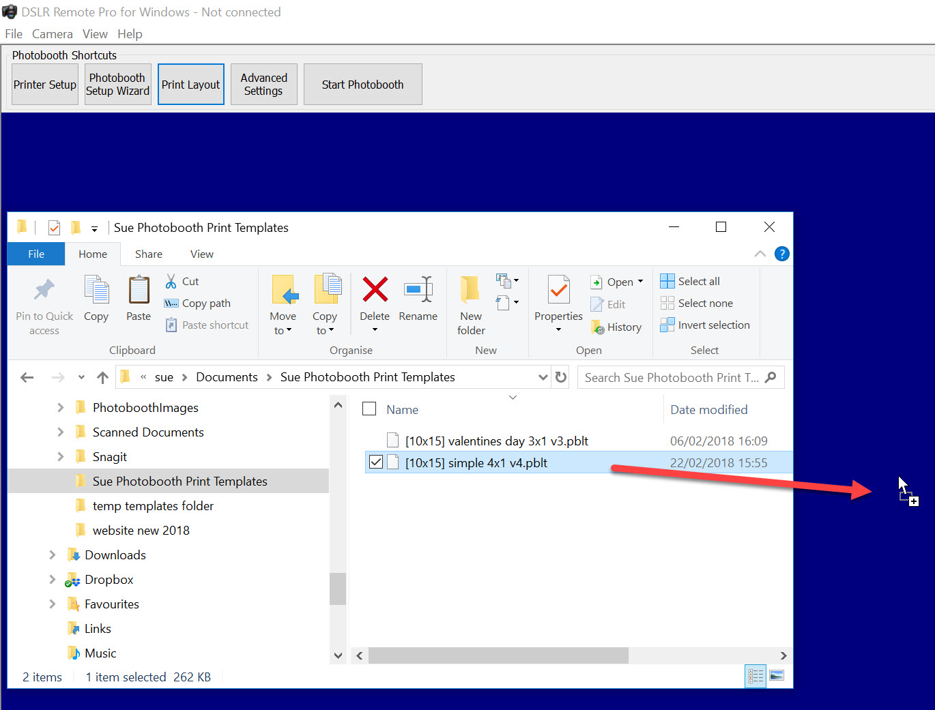Click the Start Photobooth button

click(363, 85)
